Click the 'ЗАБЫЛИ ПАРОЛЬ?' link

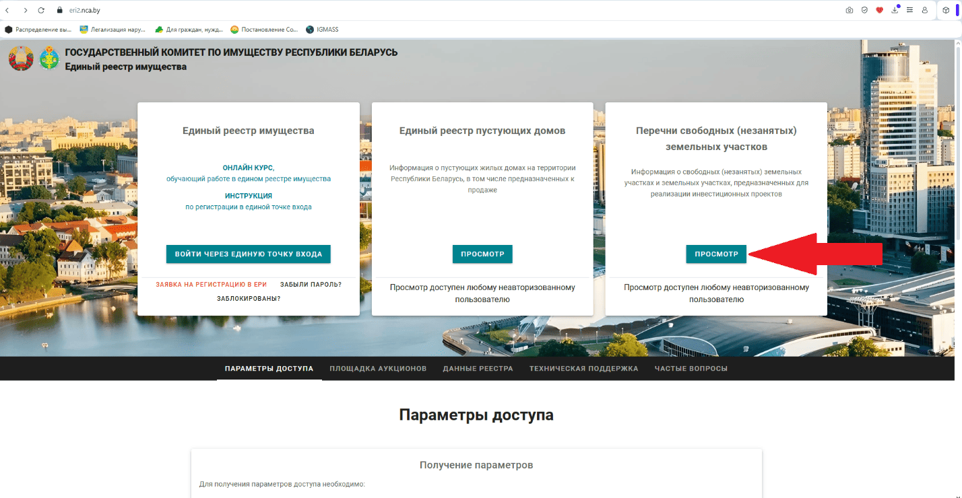click(311, 285)
